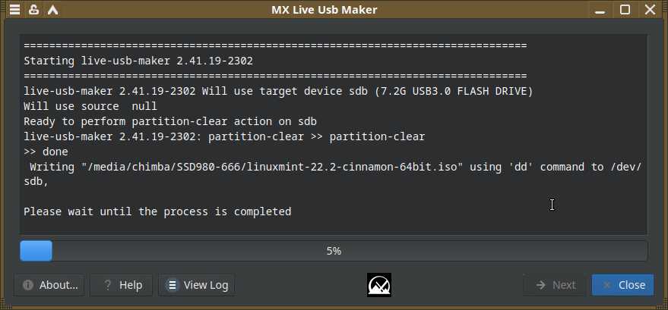
Task: Close window using title bar X
Action: pos(648,10)
